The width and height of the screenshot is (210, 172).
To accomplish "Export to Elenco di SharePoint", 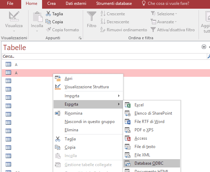I will coord(152,113).
